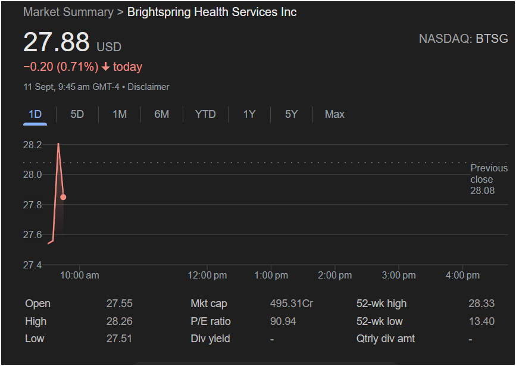
Task: Open the 1M chart tab
Action: coord(120,114)
